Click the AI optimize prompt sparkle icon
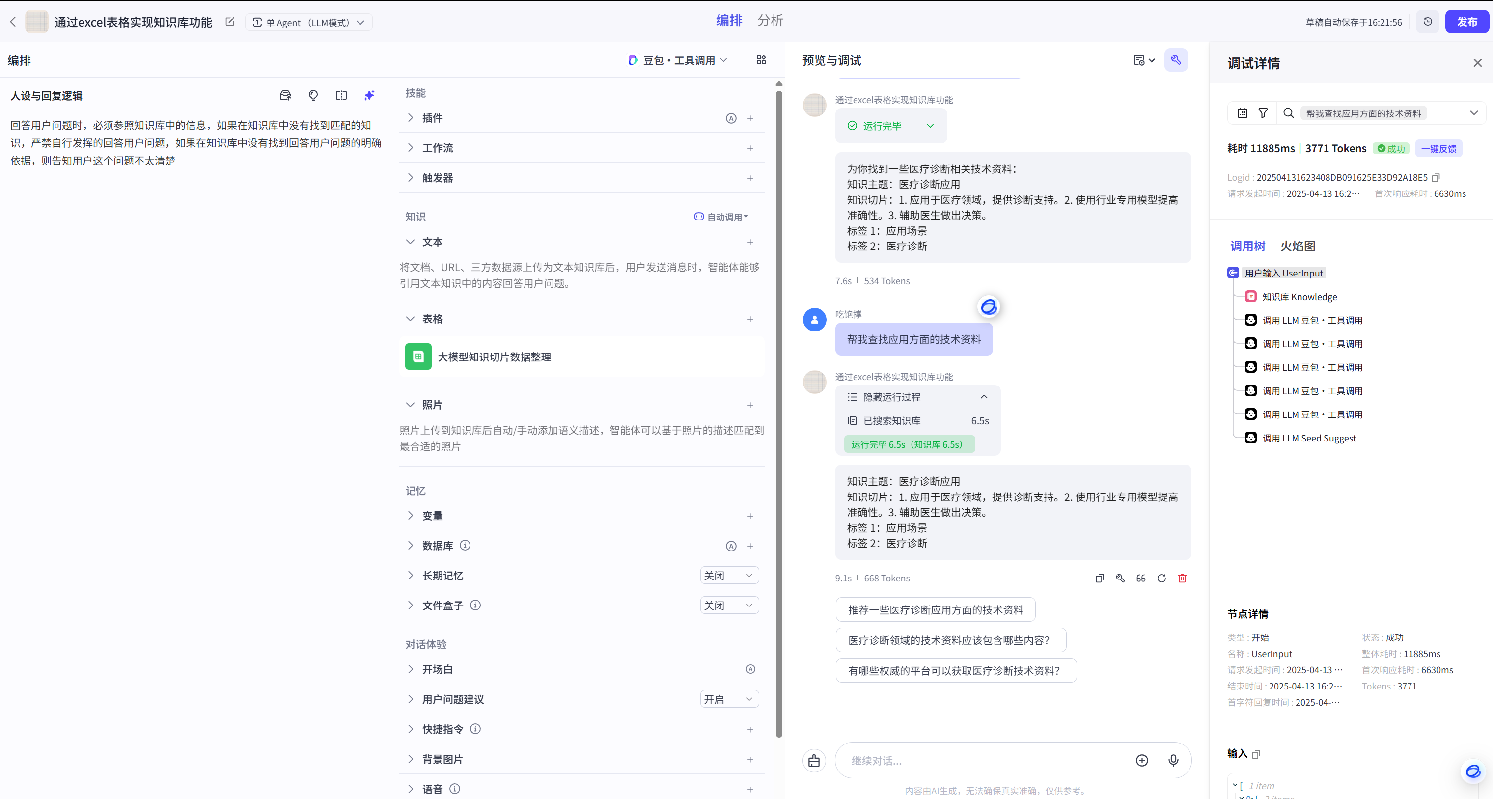 pos(369,96)
